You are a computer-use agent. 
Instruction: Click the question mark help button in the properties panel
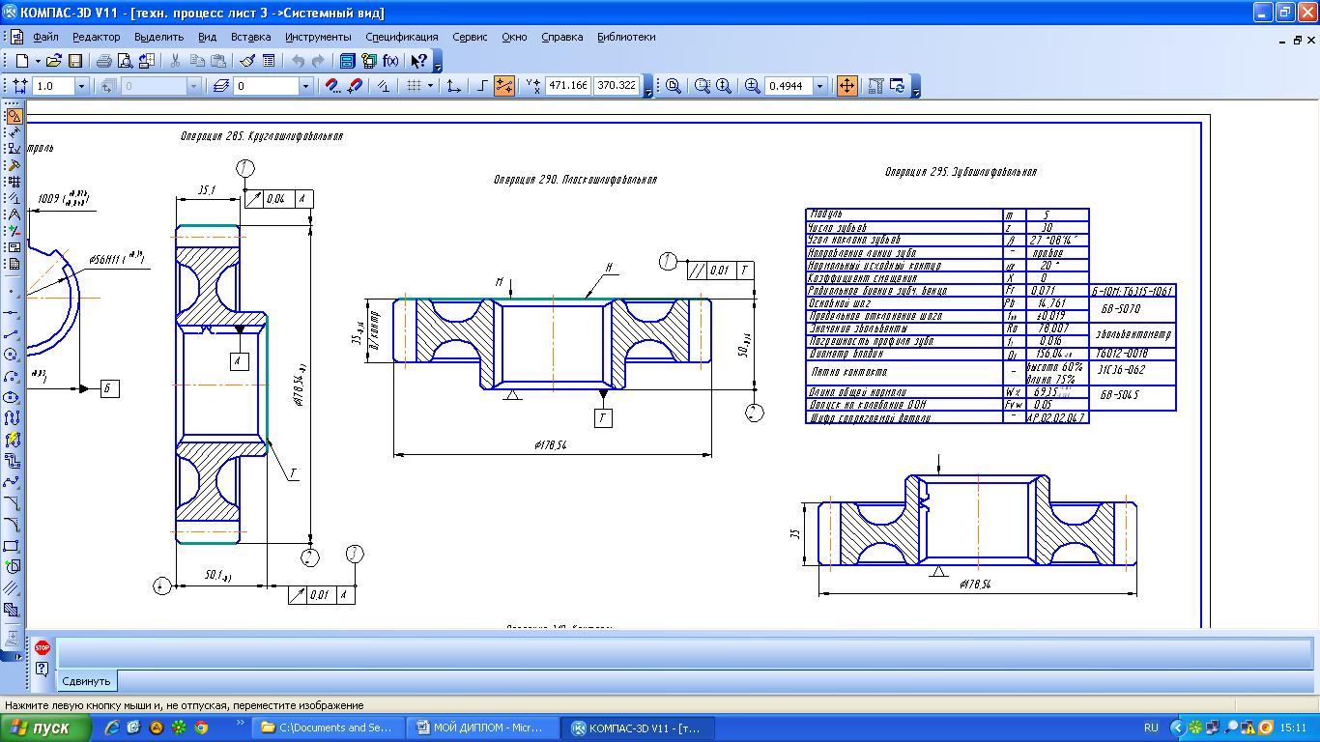[42, 669]
